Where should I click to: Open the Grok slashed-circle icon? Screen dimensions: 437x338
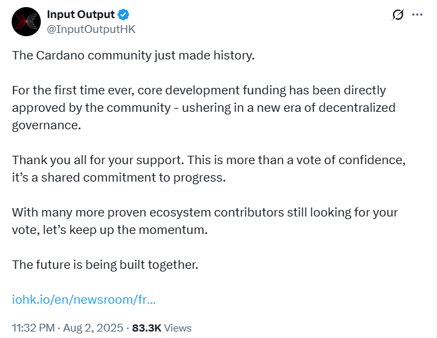pos(398,15)
